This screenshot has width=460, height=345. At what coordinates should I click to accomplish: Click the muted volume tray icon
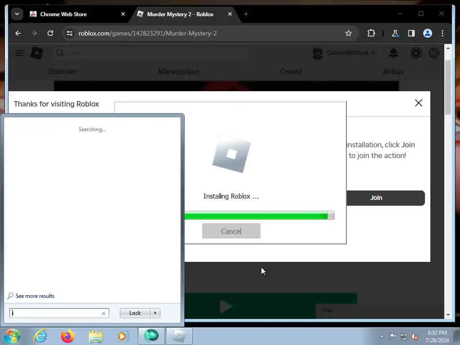pyautogui.click(x=415, y=337)
